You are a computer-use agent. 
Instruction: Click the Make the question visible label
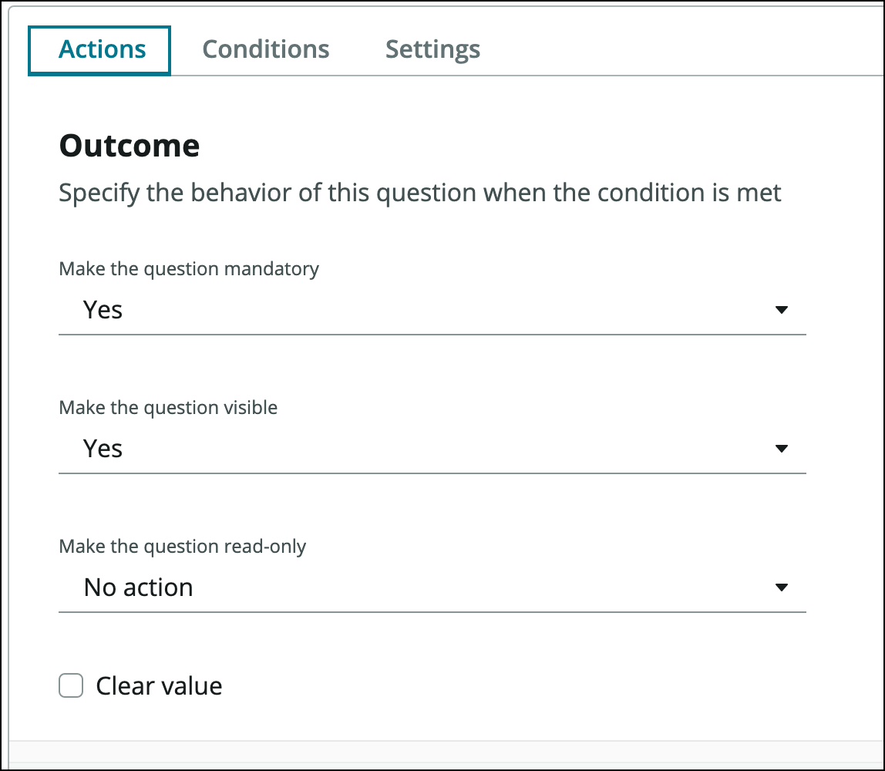[168, 408]
